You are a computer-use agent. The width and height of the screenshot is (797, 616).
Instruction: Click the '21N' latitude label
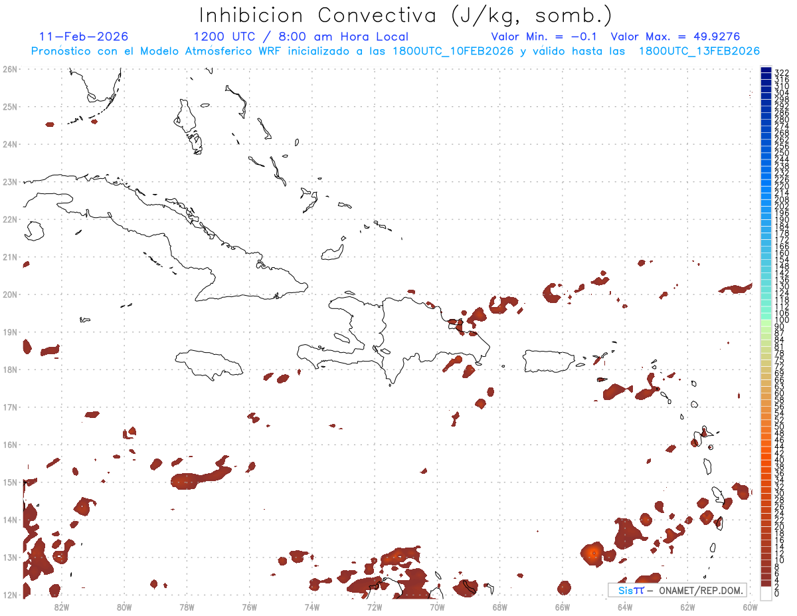(x=10, y=257)
